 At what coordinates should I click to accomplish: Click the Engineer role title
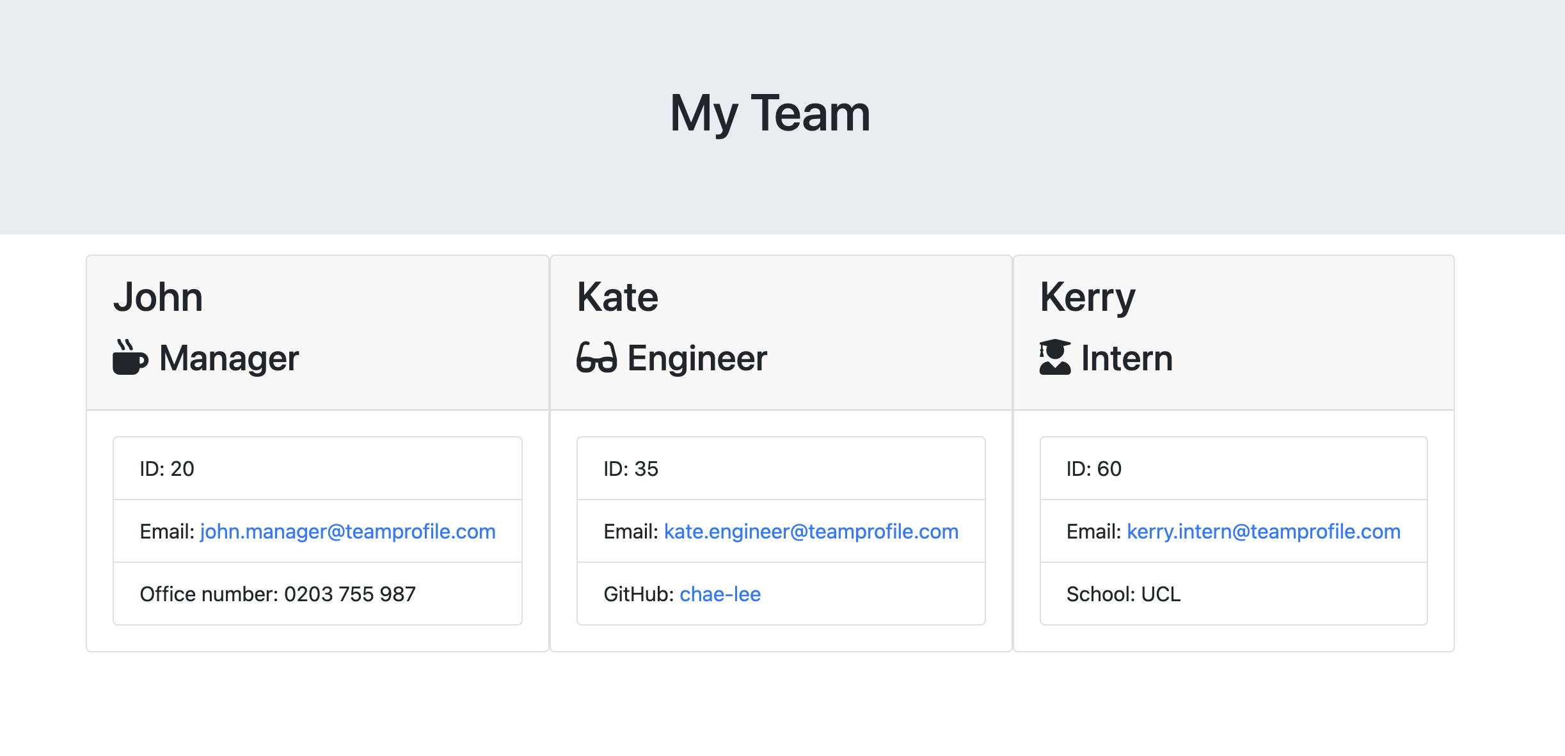point(697,359)
